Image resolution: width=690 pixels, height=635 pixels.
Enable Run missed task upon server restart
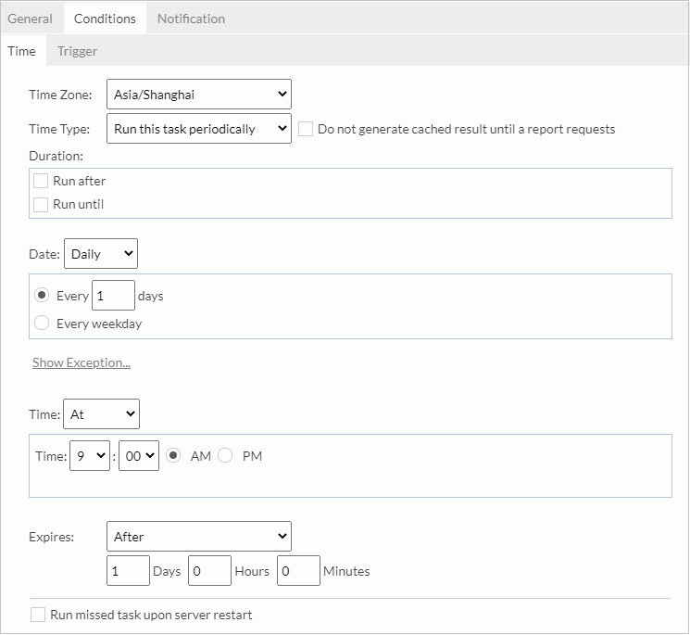click(38, 615)
